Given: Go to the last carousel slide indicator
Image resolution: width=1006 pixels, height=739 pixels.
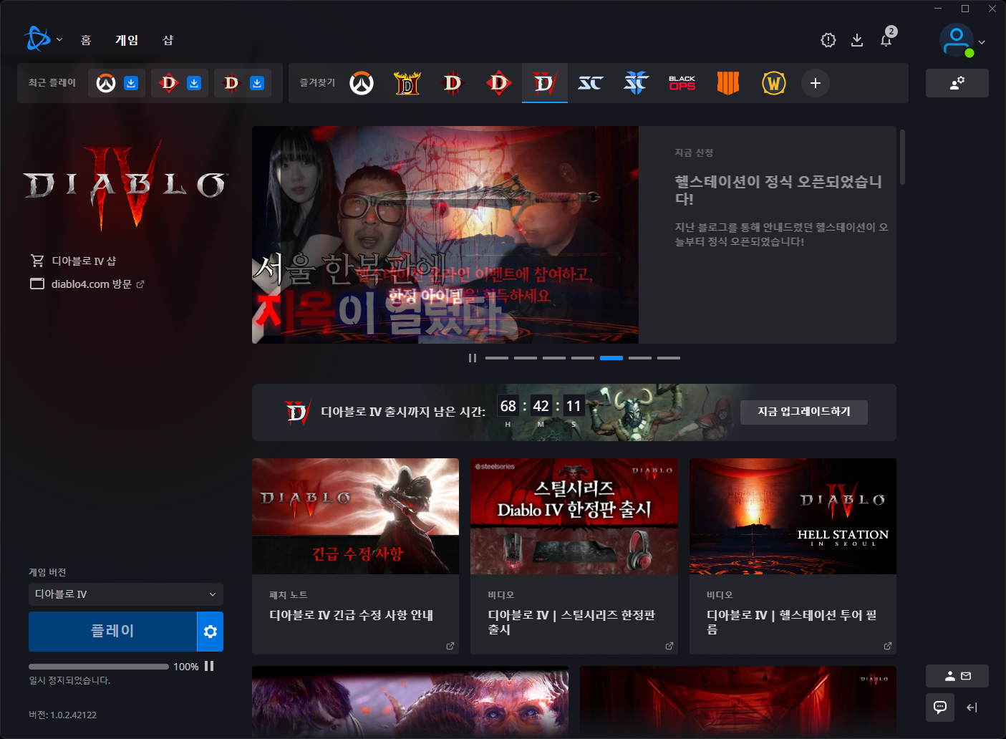Looking at the screenshot, I should (x=669, y=358).
